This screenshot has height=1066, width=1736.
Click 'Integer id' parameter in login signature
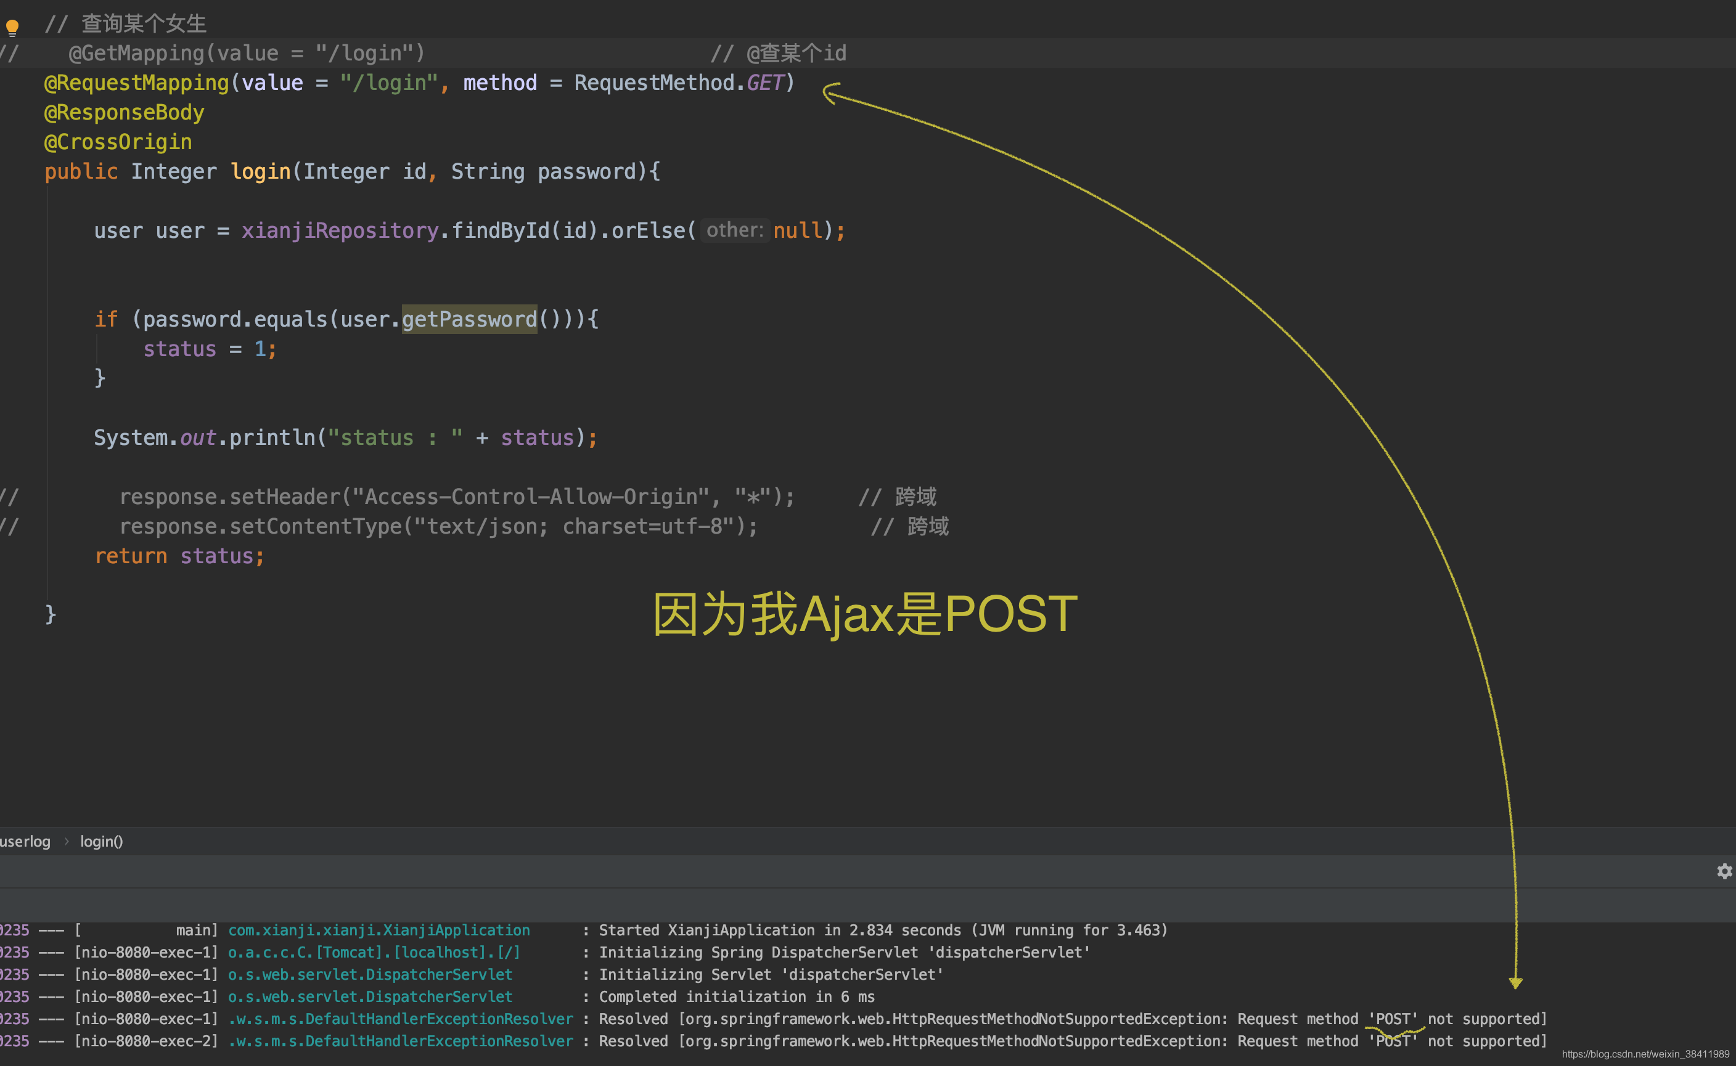click(365, 172)
